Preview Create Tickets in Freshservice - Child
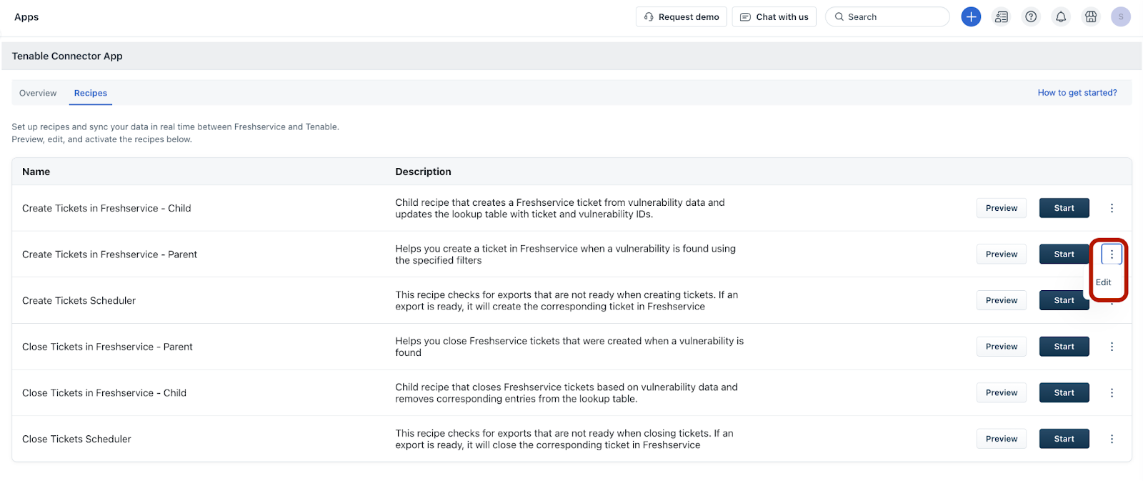The height and width of the screenshot is (481, 1143). [1002, 208]
